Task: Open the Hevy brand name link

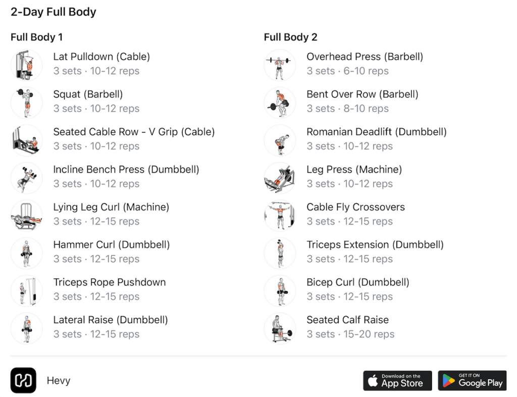Action: click(58, 381)
